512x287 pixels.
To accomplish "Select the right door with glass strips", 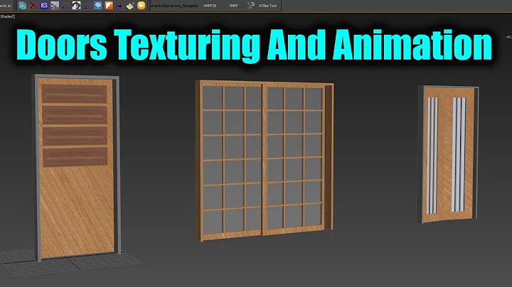I will [x=448, y=154].
